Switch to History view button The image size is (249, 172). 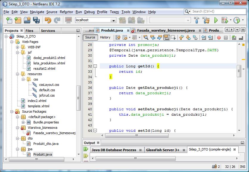click(105, 37)
